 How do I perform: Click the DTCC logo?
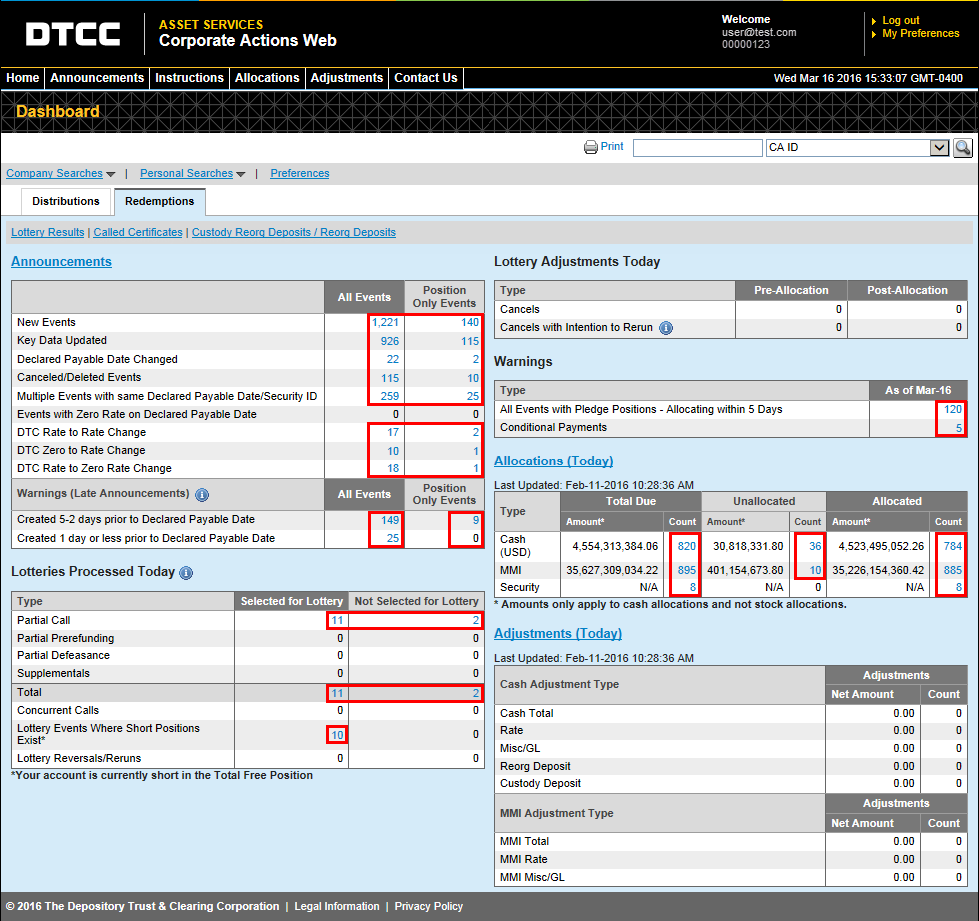73,34
